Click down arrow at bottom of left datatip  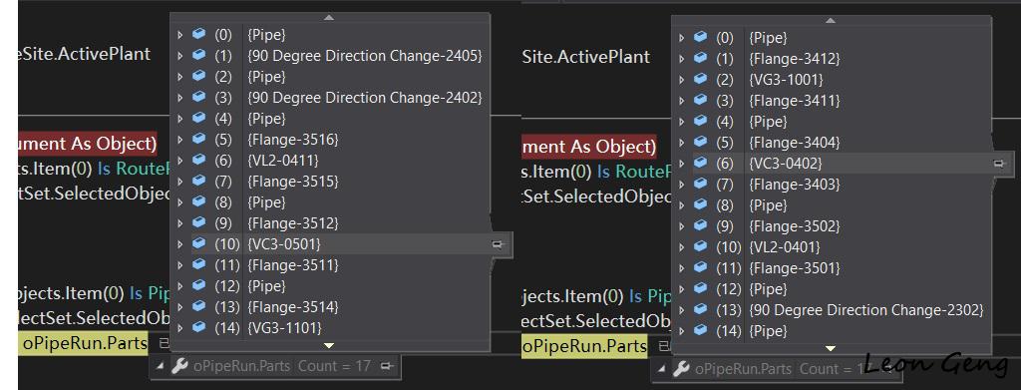click(x=329, y=346)
